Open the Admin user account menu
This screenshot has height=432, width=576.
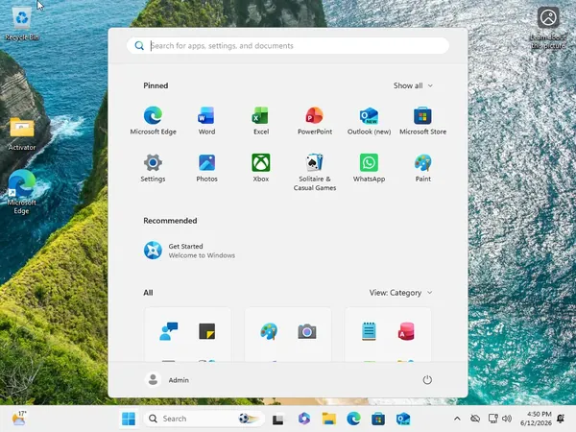[x=167, y=380]
